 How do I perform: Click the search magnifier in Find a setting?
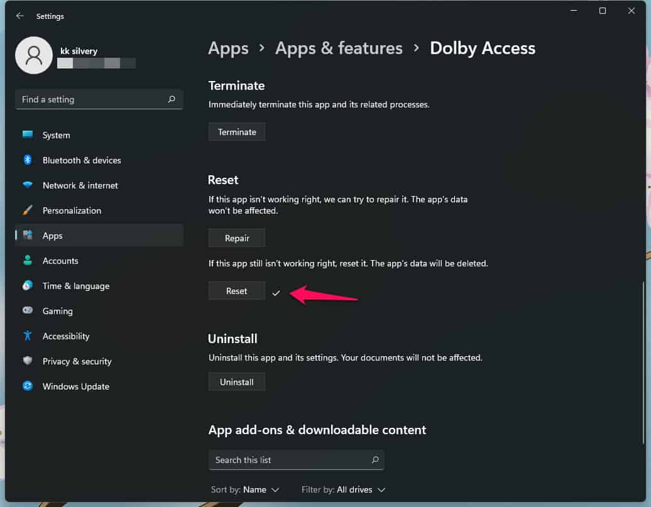tap(172, 99)
